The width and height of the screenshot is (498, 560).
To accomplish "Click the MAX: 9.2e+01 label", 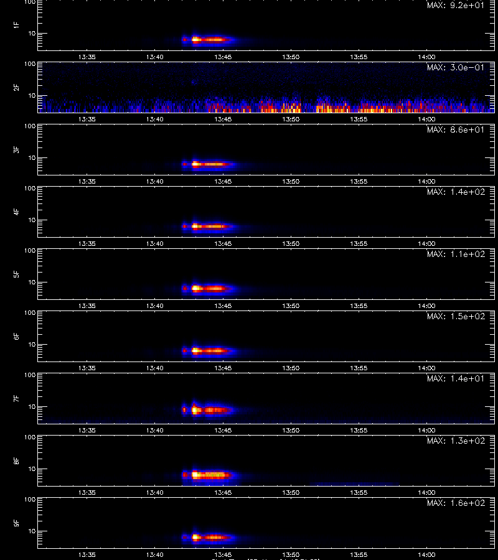I will [456, 6].
